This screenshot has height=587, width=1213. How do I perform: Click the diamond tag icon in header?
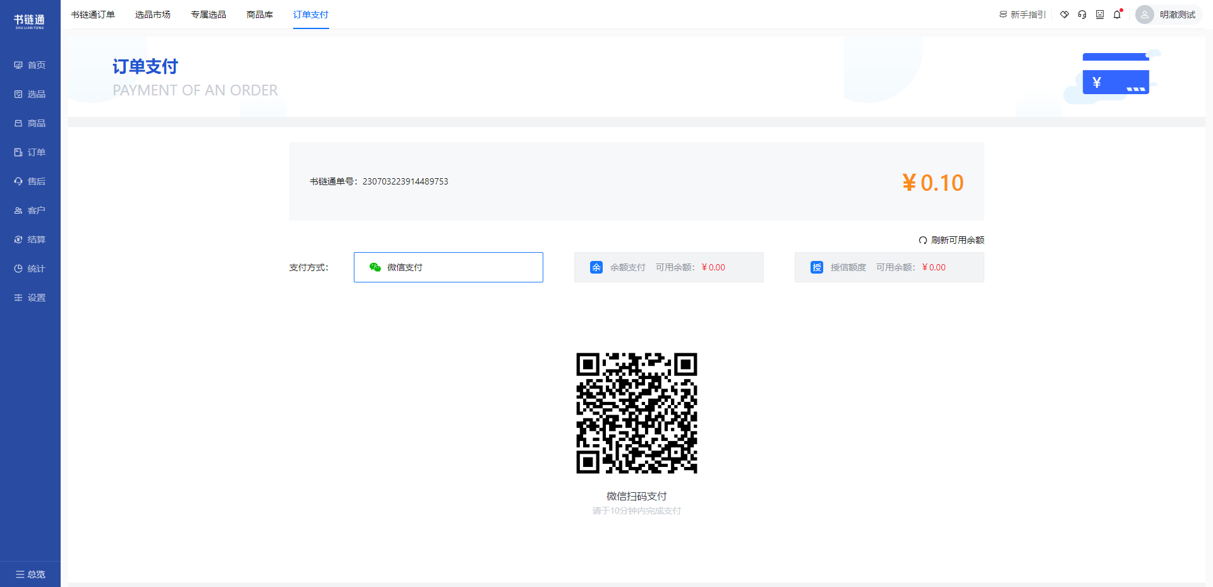click(x=1065, y=15)
